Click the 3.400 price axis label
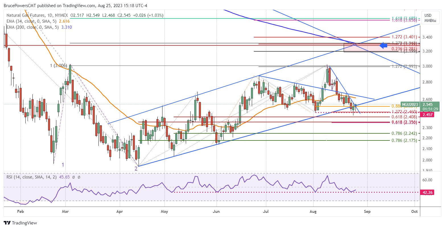 [427, 37]
